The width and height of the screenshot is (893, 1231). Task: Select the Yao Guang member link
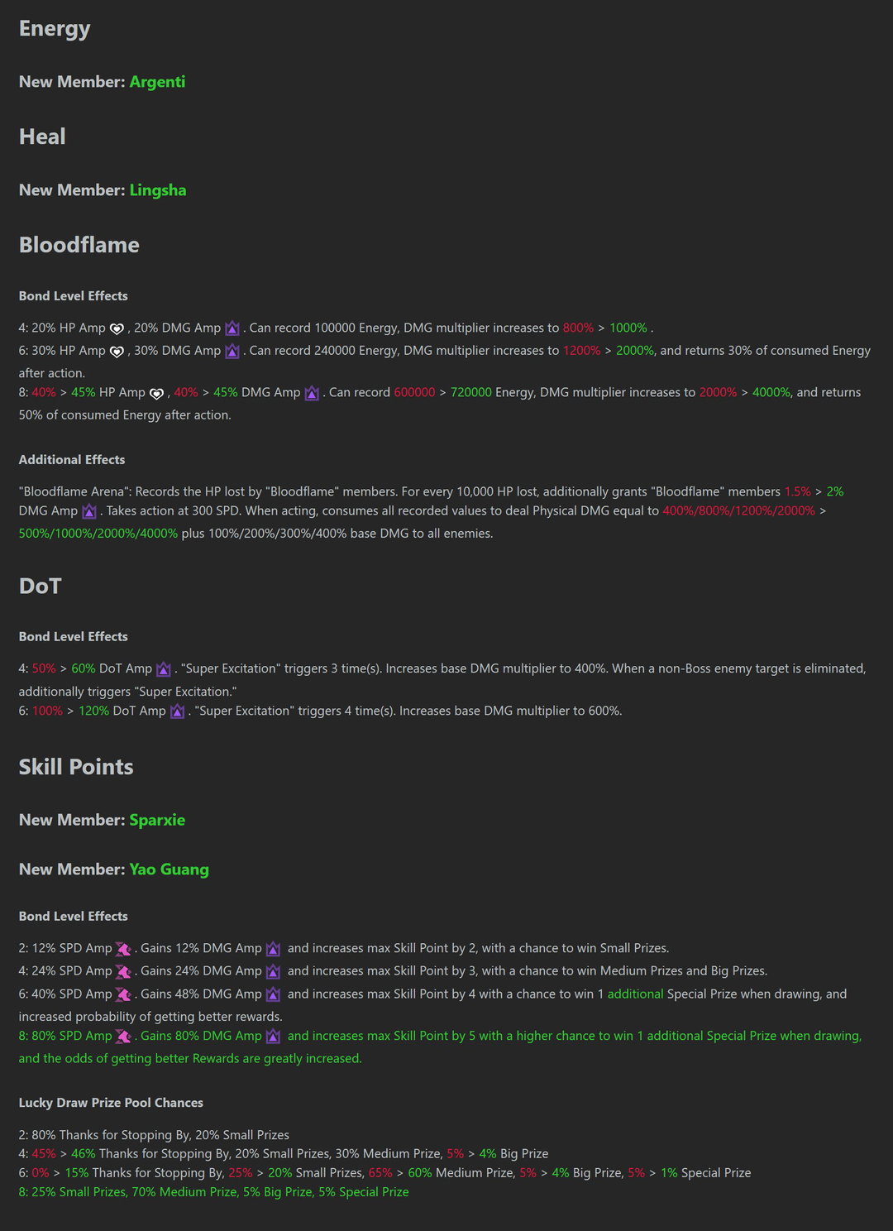(169, 869)
